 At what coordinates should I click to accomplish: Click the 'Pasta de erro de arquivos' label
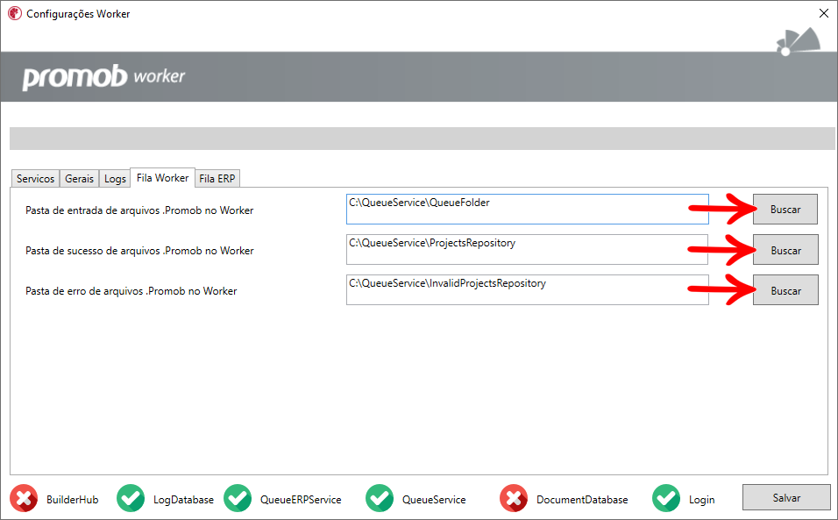click(131, 291)
